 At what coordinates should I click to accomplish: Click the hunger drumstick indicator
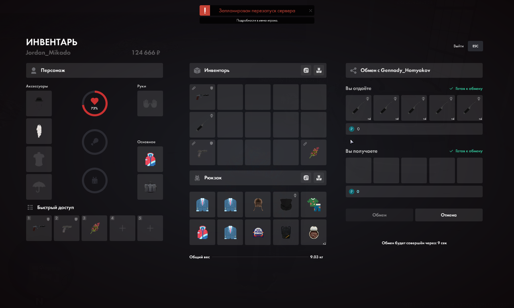coord(95,142)
